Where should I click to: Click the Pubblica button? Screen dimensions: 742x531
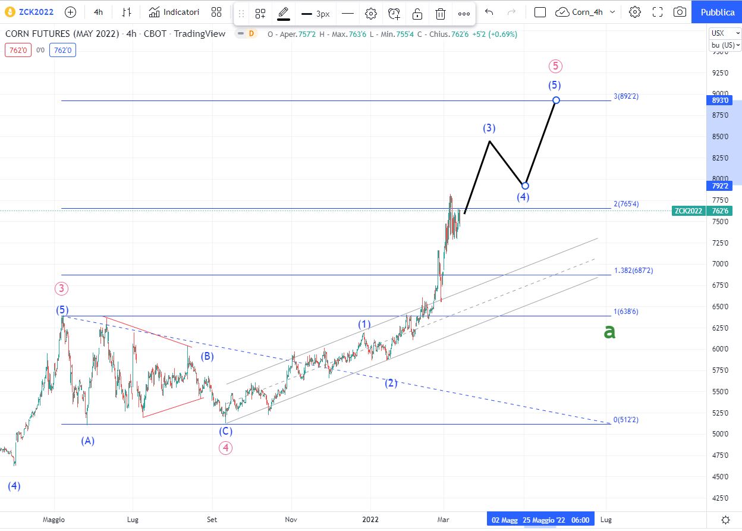click(717, 12)
